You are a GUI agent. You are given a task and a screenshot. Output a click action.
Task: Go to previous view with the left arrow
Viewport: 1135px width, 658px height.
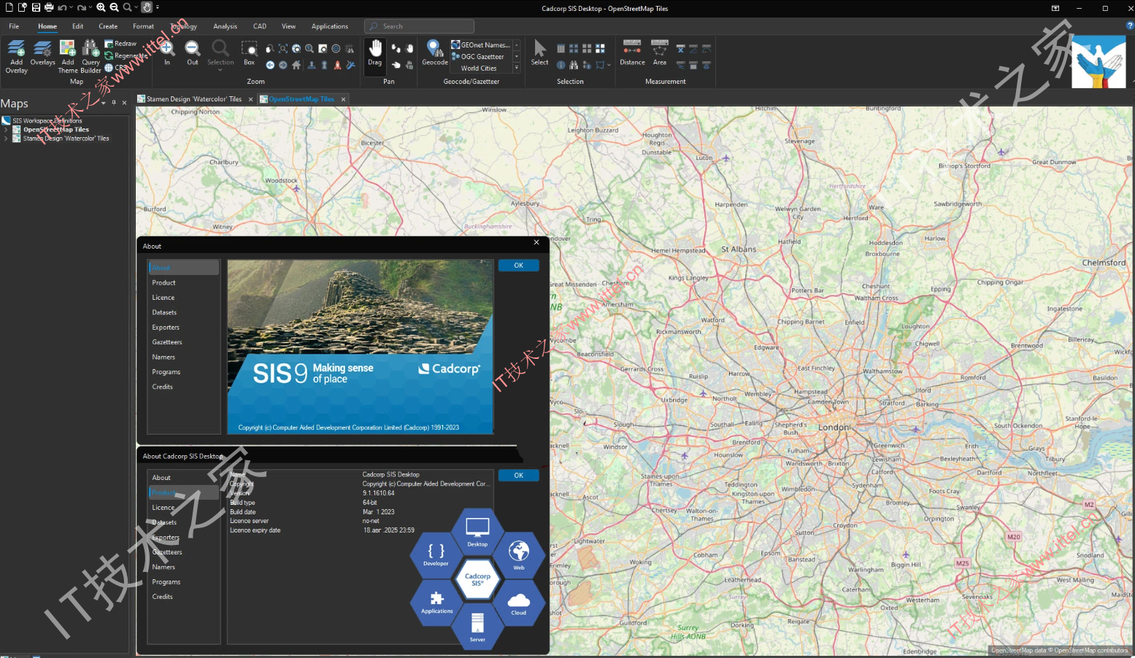click(x=270, y=65)
